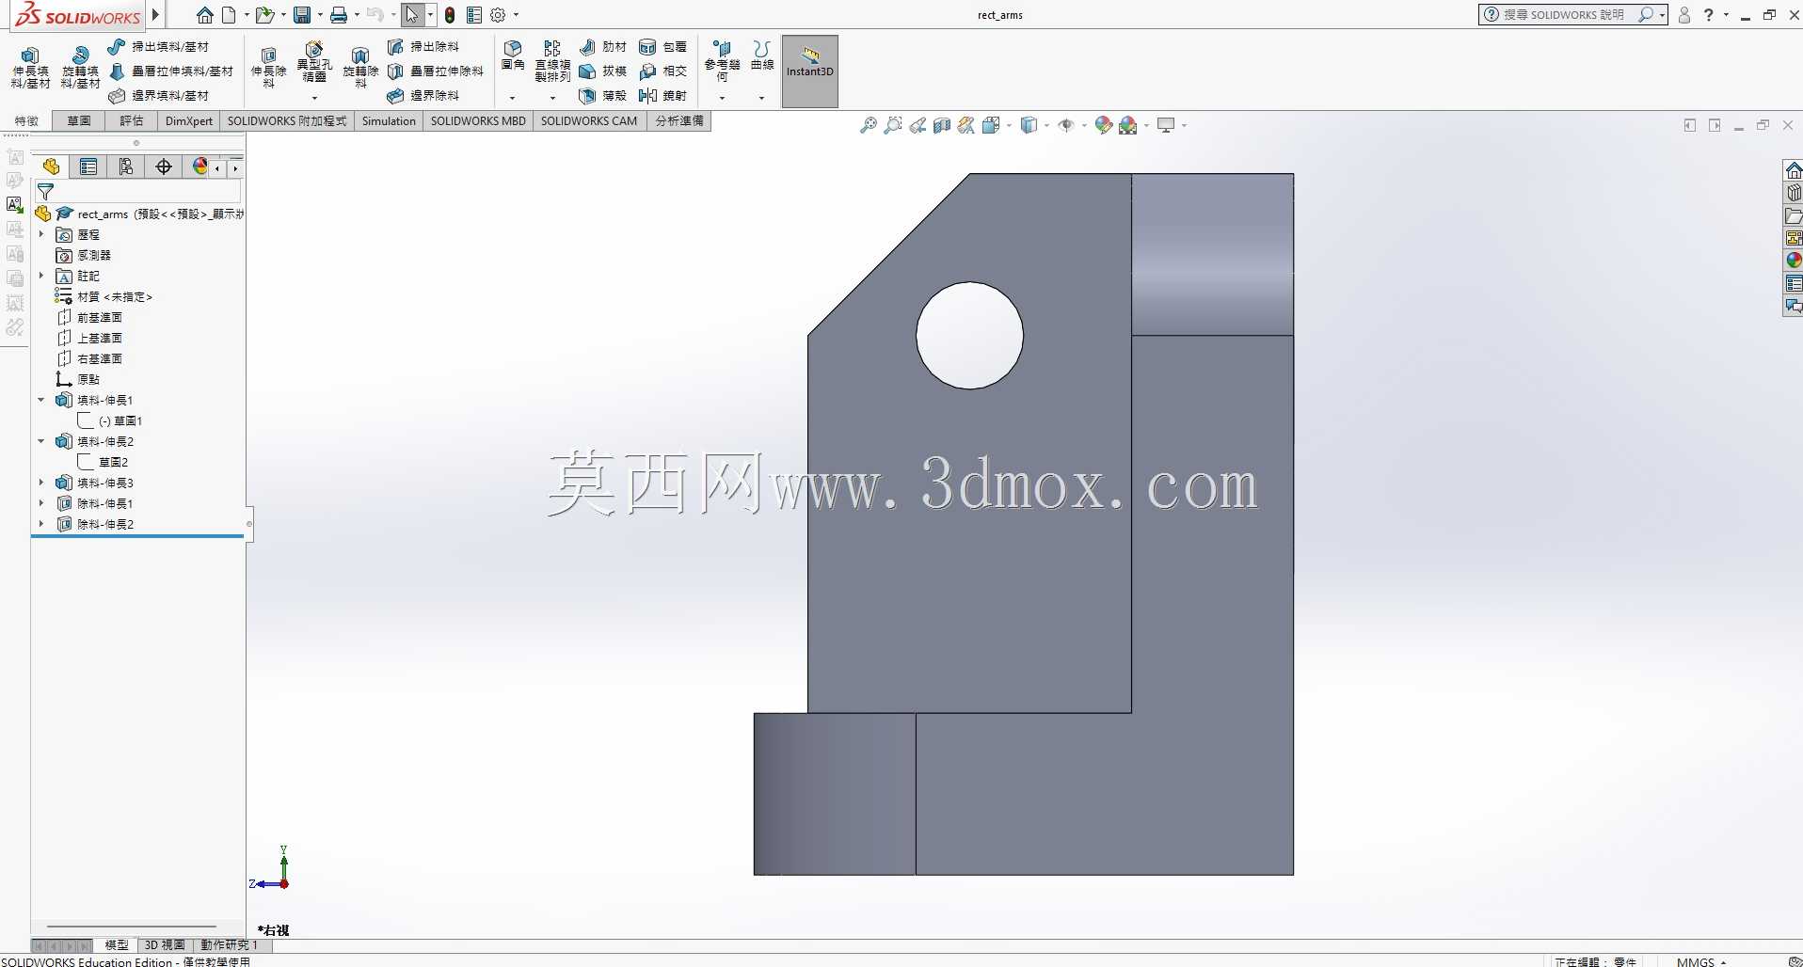Click the 旋轉除料 revolved cut tool

(x=359, y=68)
